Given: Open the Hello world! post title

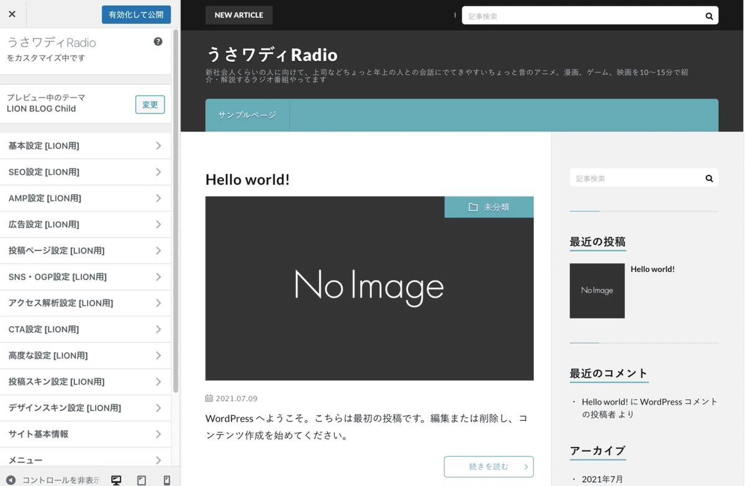Looking at the screenshot, I should [x=248, y=179].
